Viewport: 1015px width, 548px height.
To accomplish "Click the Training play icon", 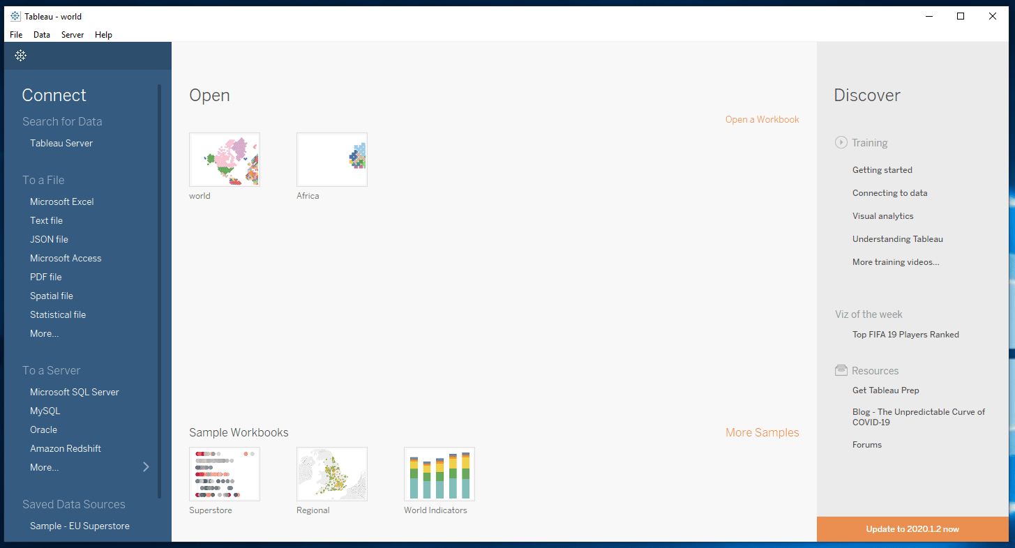I will pyautogui.click(x=841, y=142).
